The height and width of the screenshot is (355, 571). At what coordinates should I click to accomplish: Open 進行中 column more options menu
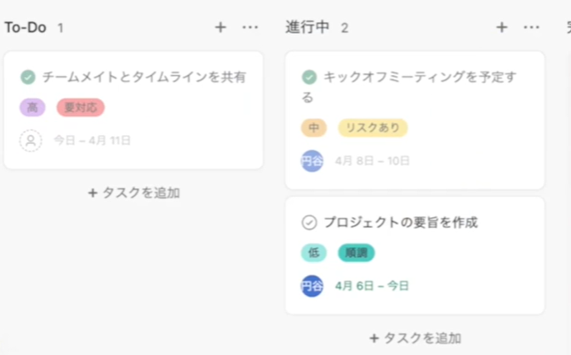(x=532, y=27)
